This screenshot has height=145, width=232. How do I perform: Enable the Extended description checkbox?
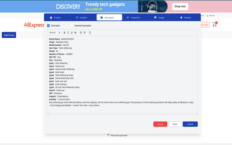(x=72, y=26)
